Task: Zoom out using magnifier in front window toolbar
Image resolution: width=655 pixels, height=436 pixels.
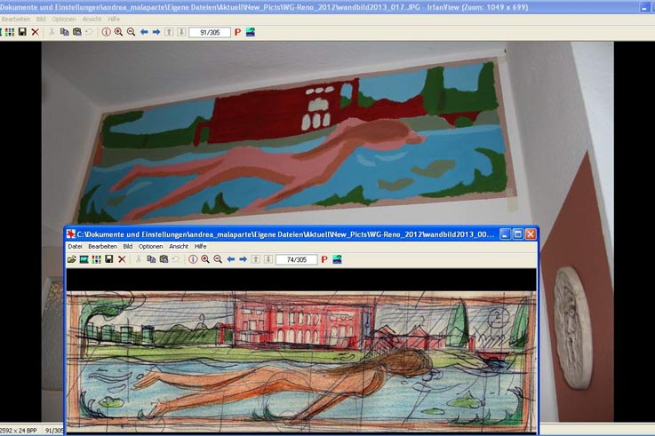Action: pos(217,259)
